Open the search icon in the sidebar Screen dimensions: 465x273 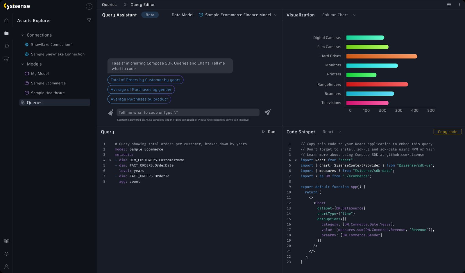coord(6,46)
